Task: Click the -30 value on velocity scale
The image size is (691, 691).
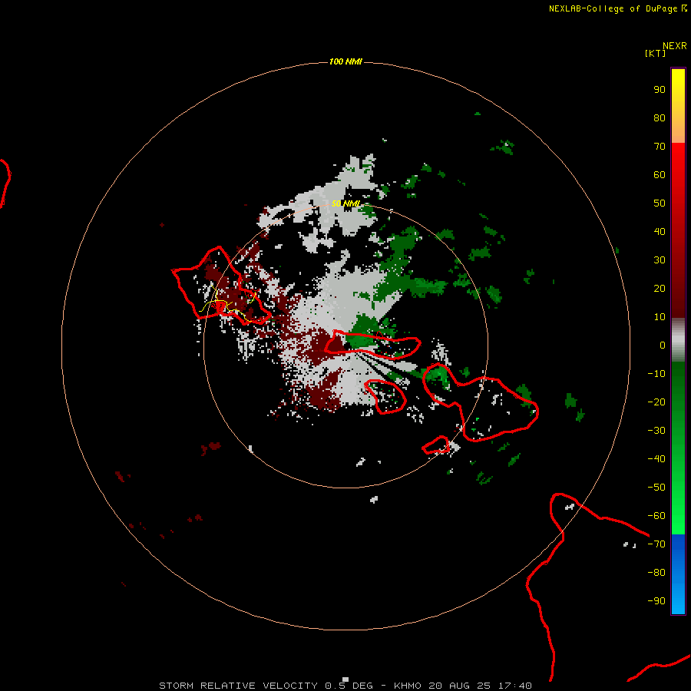Action: (x=656, y=431)
